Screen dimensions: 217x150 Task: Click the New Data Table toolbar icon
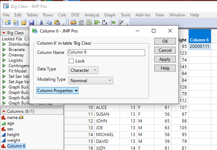[x=8, y=22]
